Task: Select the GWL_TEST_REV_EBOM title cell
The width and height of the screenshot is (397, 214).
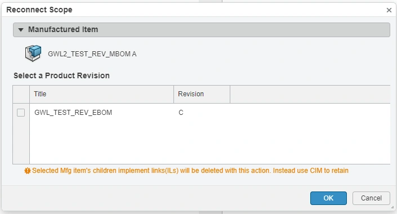Action: tap(73, 113)
